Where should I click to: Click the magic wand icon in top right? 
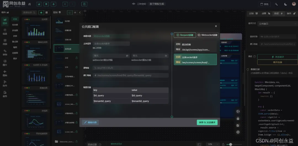point(276,4)
